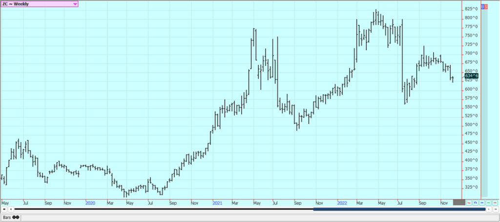Open the ZC ~ Weekly symbol dropdown
Screen dimensions: 500x222
(39, 4)
